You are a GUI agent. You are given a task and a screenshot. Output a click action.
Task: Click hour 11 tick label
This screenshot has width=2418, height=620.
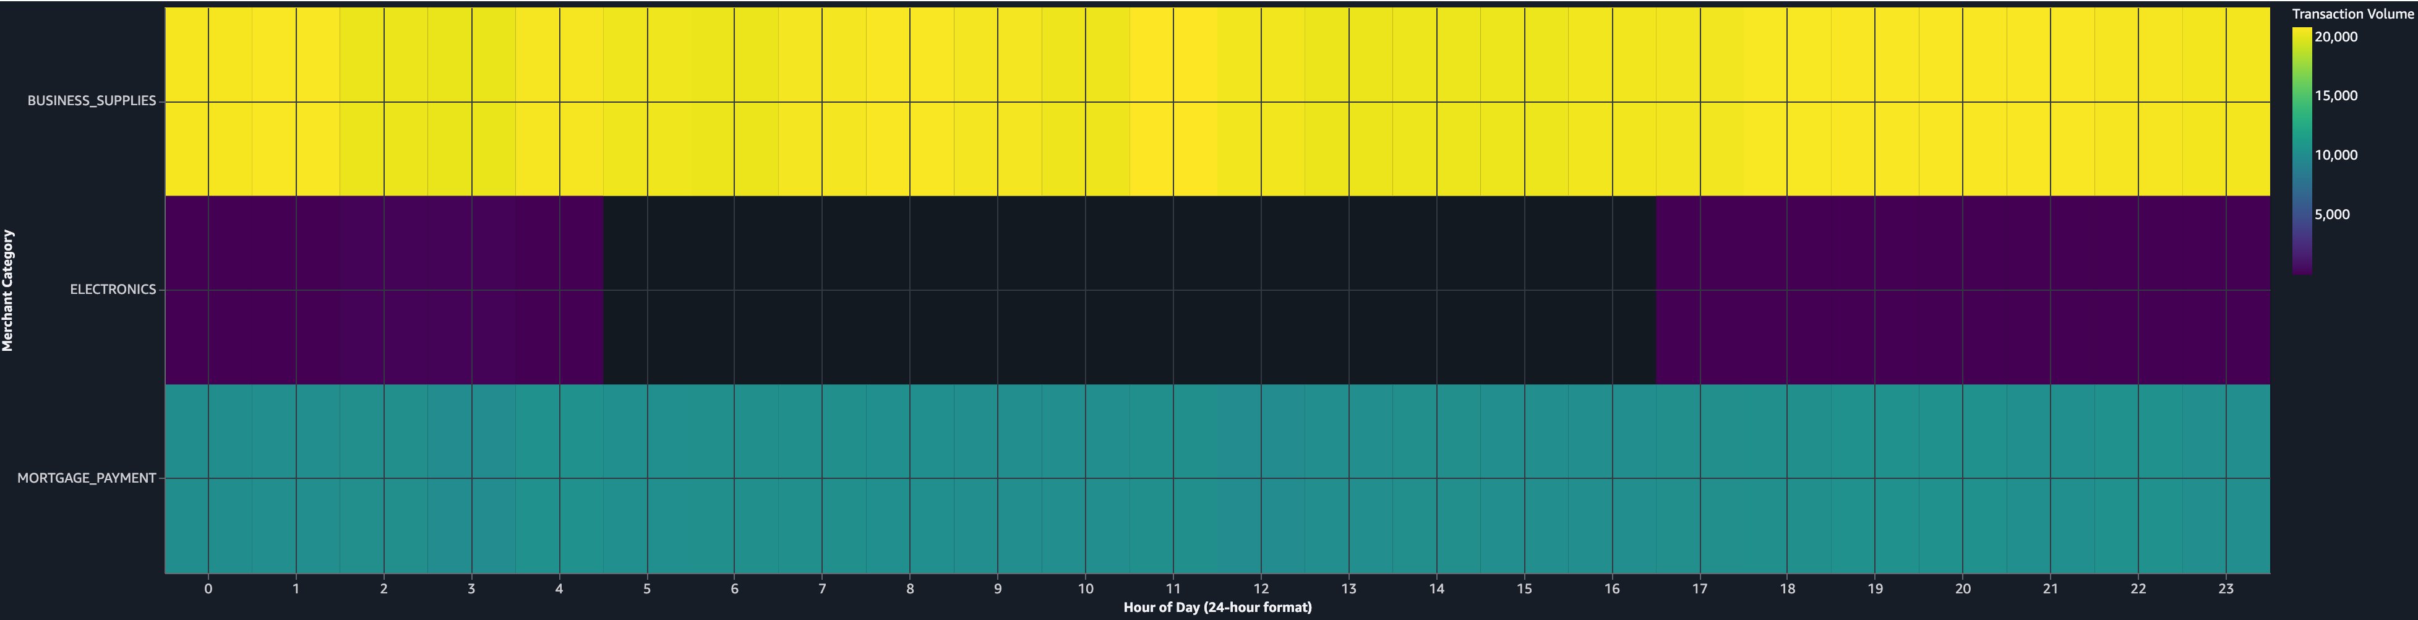pyautogui.click(x=1173, y=589)
